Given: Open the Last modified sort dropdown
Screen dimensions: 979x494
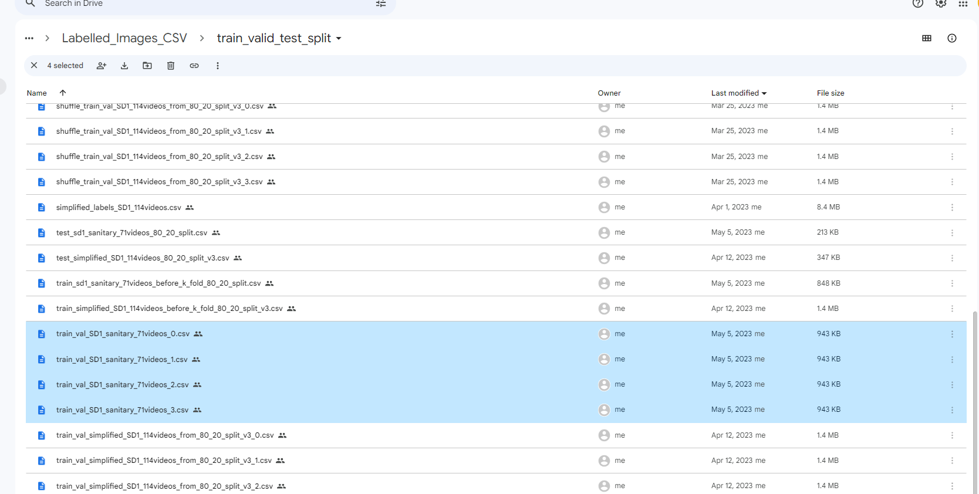Looking at the screenshot, I should pyautogui.click(x=739, y=93).
